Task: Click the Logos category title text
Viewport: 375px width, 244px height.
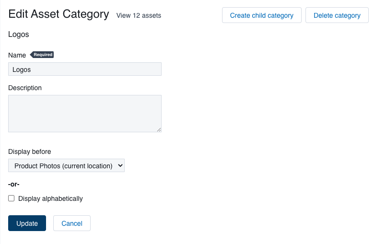Action: (19, 35)
